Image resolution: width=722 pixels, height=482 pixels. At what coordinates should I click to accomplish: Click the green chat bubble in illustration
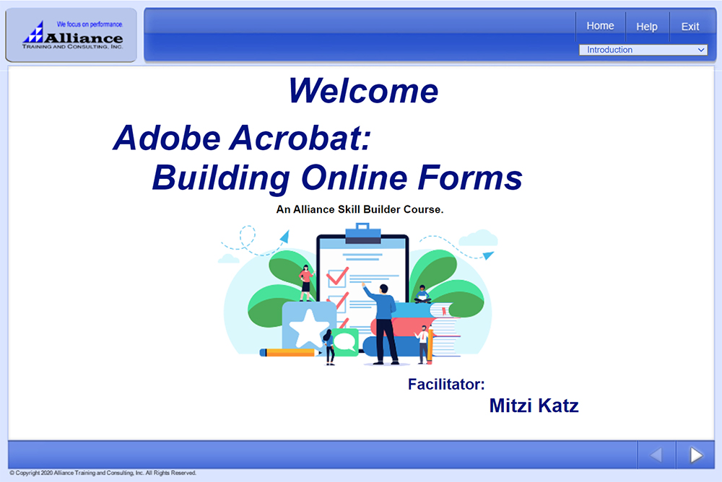point(346,341)
